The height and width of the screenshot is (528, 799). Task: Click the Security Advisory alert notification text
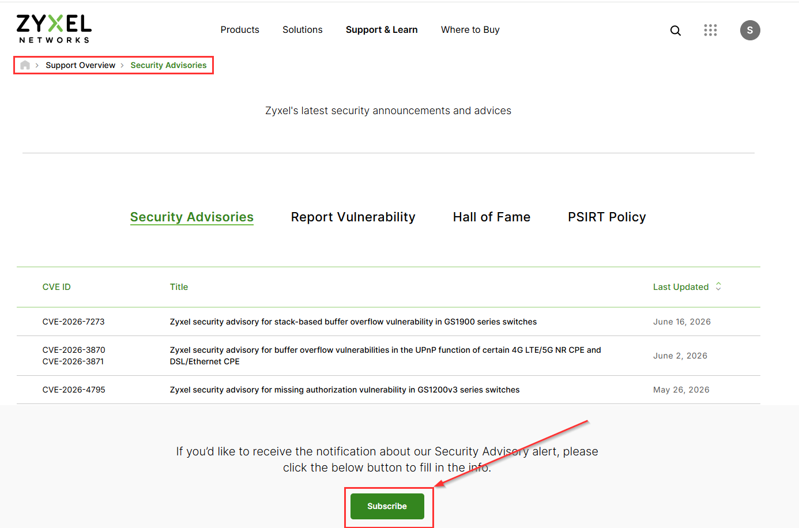(x=387, y=459)
